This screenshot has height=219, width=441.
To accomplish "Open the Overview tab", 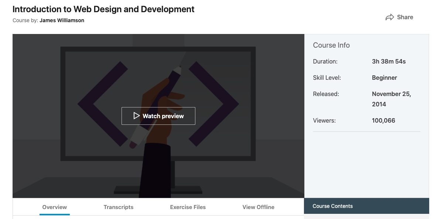I will click(x=55, y=207).
